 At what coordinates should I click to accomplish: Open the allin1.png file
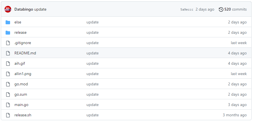point(23,74)
